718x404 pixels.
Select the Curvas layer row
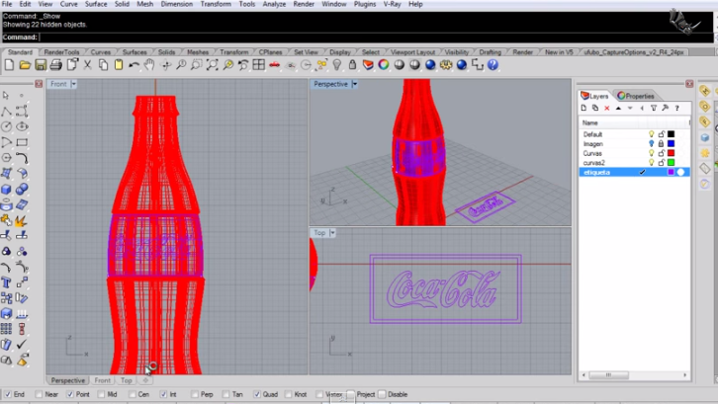click(634, 153)
